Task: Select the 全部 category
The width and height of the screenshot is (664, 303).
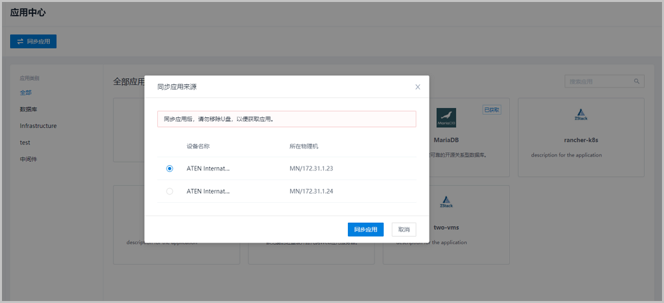Action: tap(25, 93)
